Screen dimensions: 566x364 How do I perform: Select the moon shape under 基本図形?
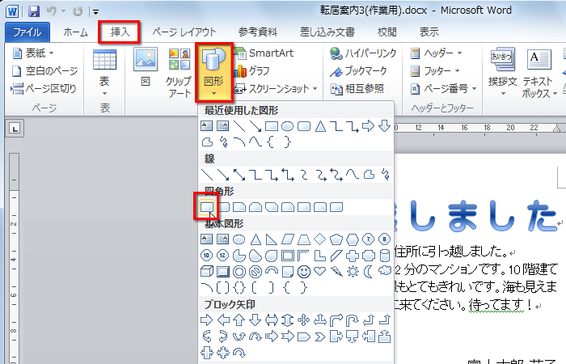tap(369, 271)
